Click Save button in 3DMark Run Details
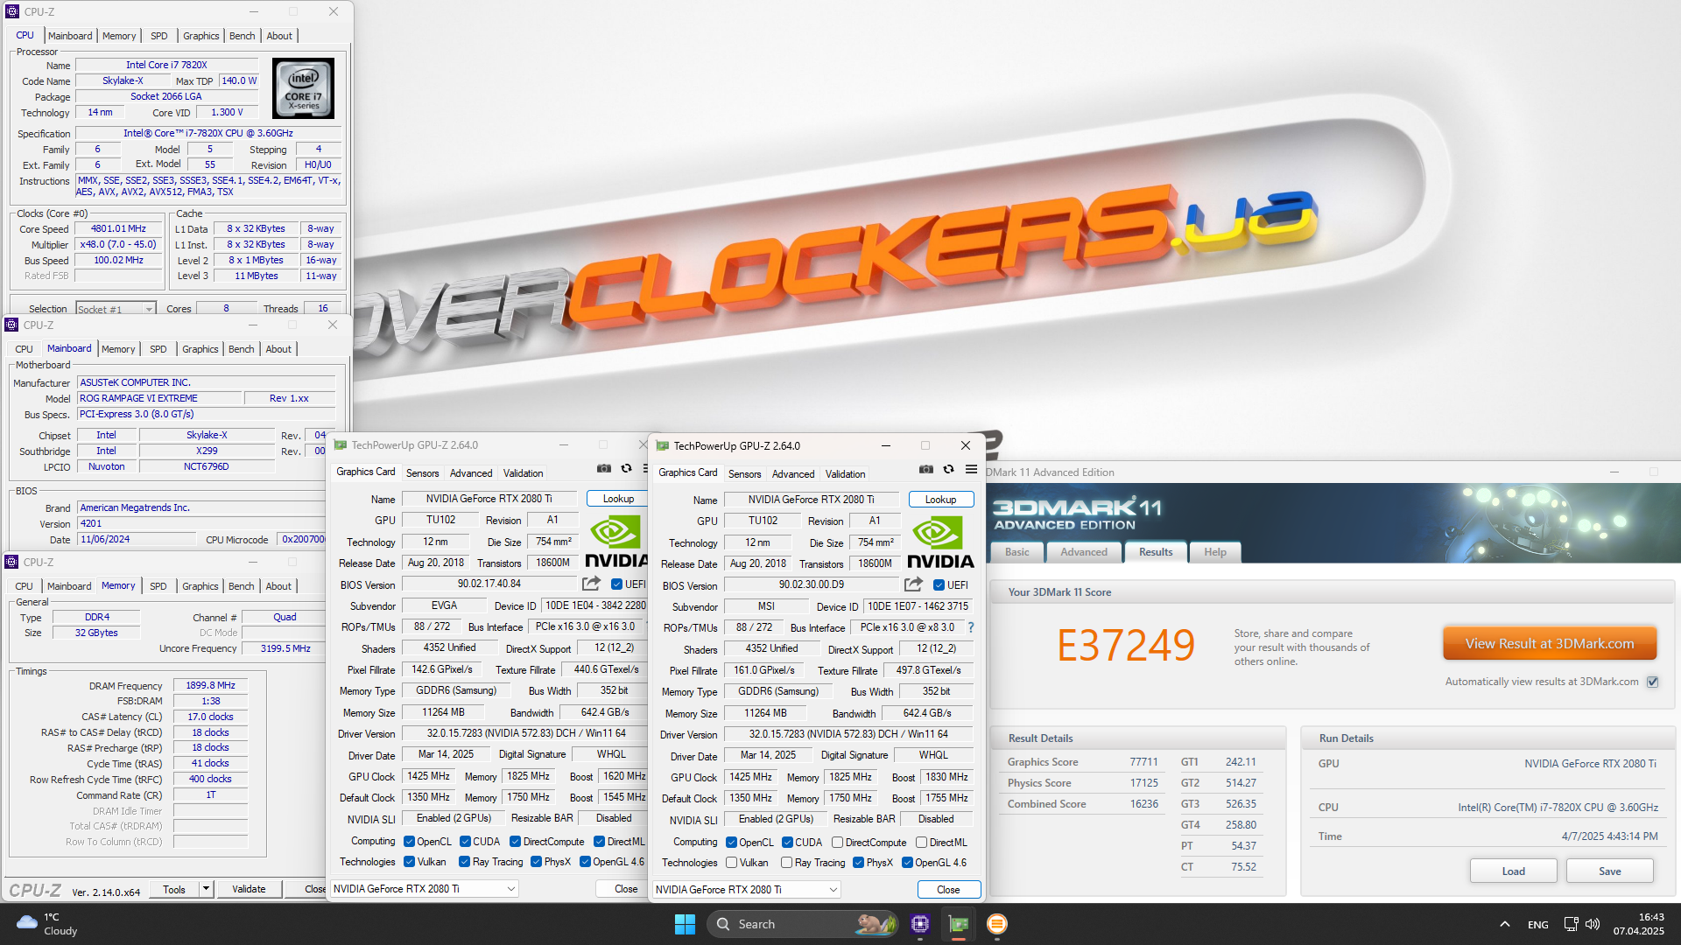This screenshot has width=1681, height=945. (x=1610, y=871)
